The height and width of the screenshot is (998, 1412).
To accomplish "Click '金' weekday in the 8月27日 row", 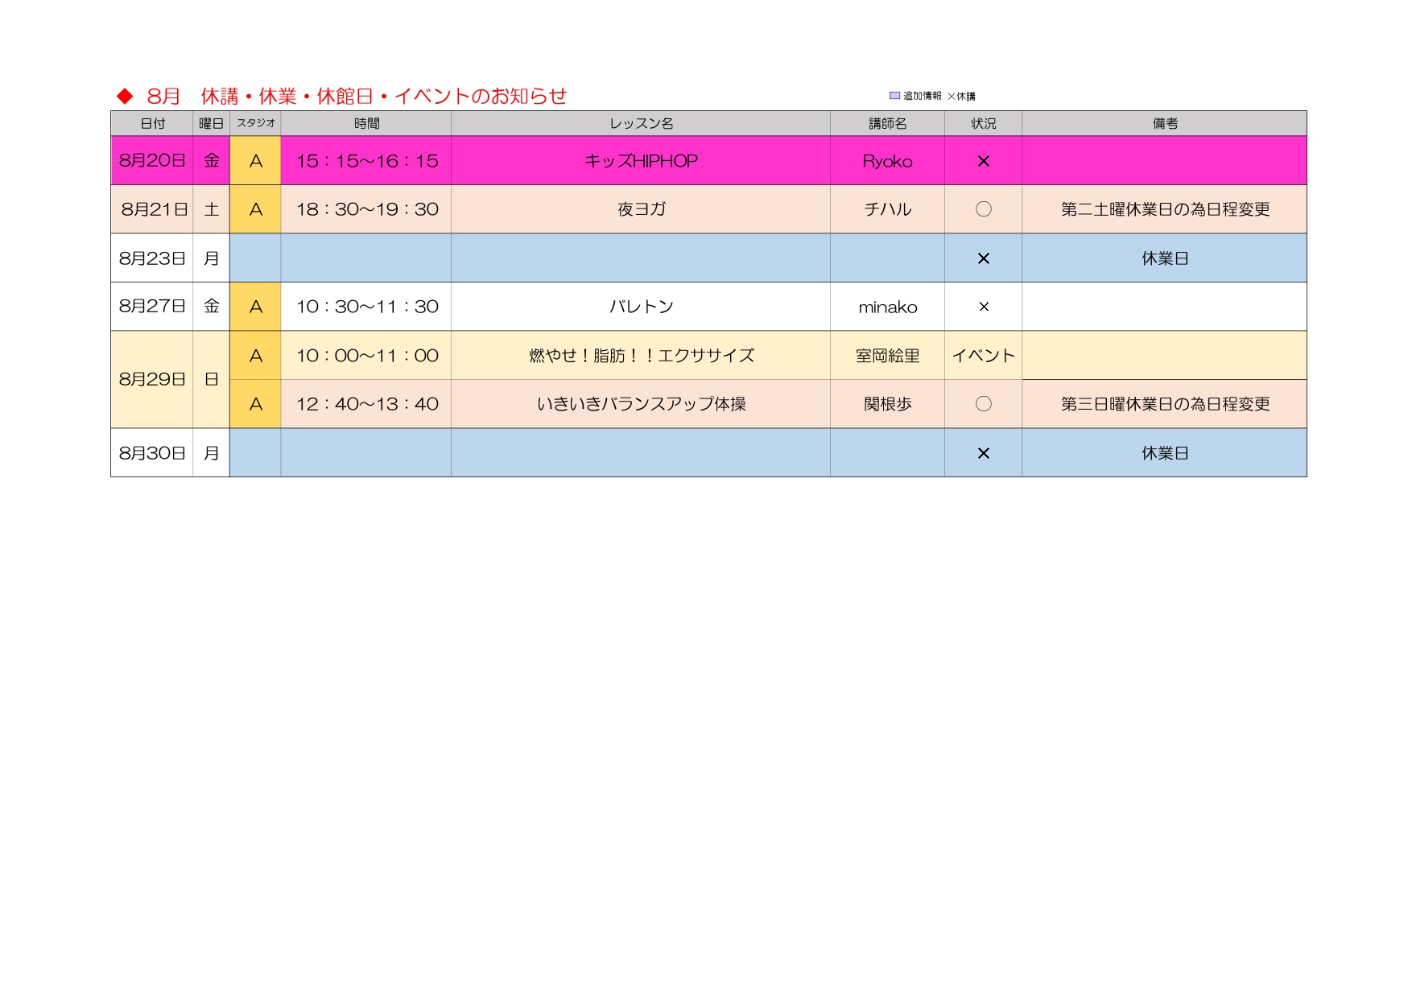I will 211,306.
